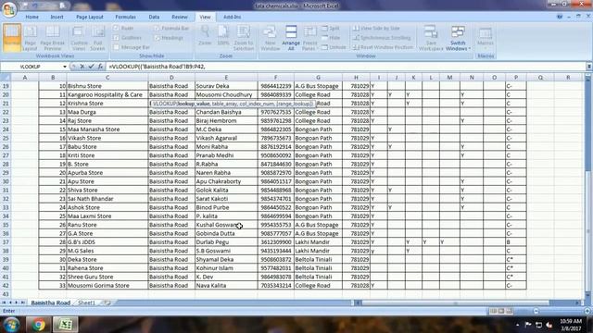This screenshot has height=333, width=593.
Task: Click cell containing Krishna Store
Action: pyautogui.click(x=107, y=104)
